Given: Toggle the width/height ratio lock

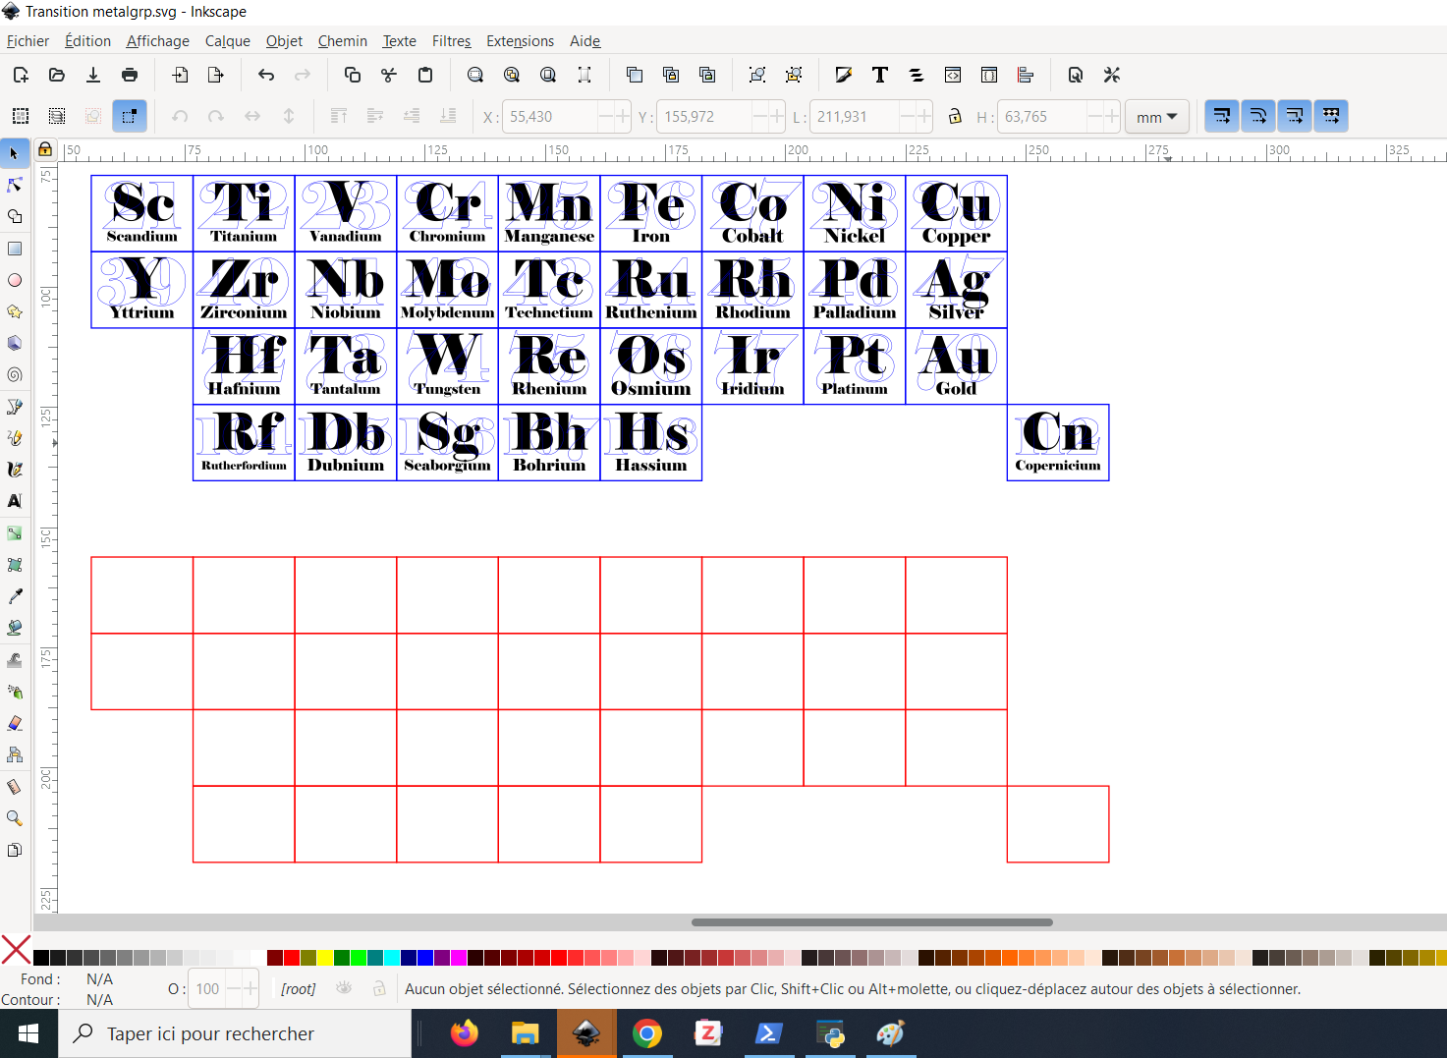Looking at the screenshot, I should click(955, 116).
